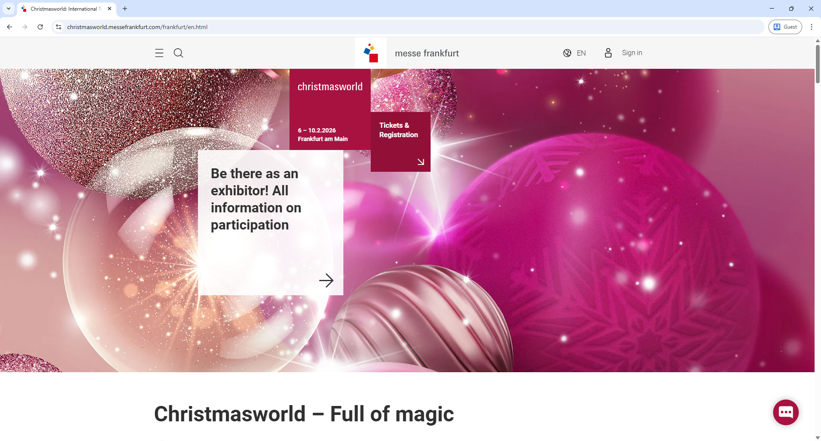Image resolution: width=821 pixels, height=441 pixels.
Task: Expand site information via the tune icon
Action: pyautogui.click(x=58, y=26)
